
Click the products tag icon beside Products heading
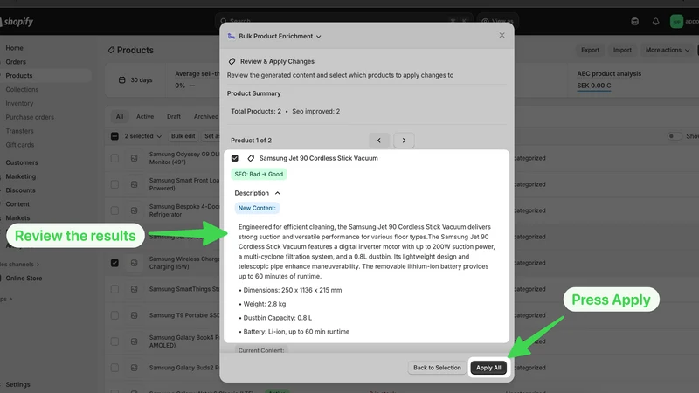(x=112, y=50)
